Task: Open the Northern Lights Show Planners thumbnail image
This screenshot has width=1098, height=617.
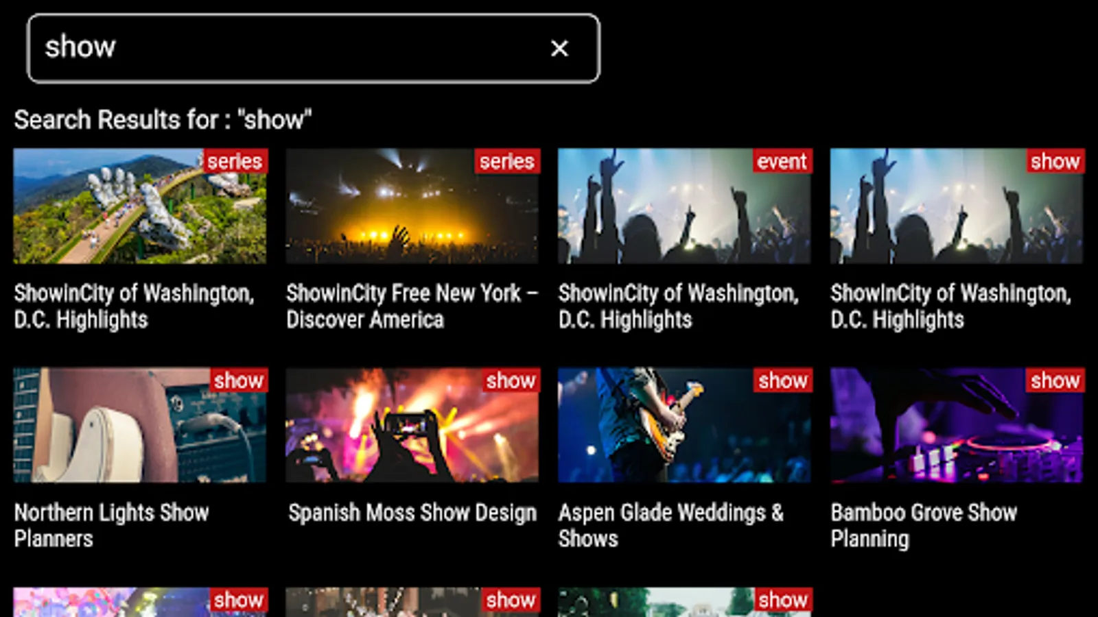Action: (140, 426)
